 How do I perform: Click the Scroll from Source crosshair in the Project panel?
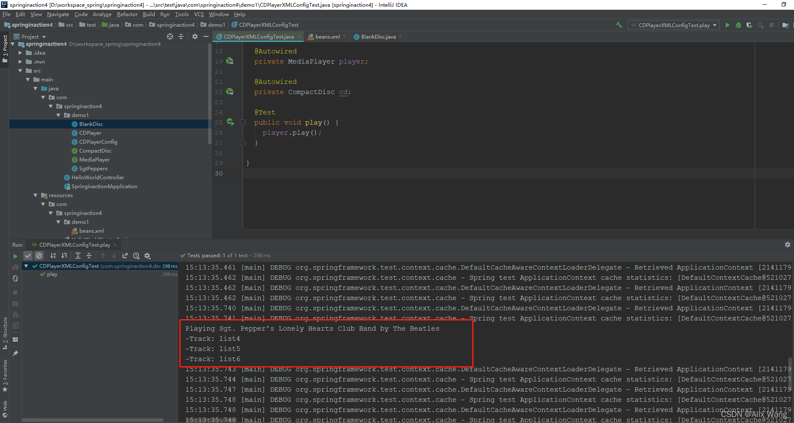pos(170,36)
